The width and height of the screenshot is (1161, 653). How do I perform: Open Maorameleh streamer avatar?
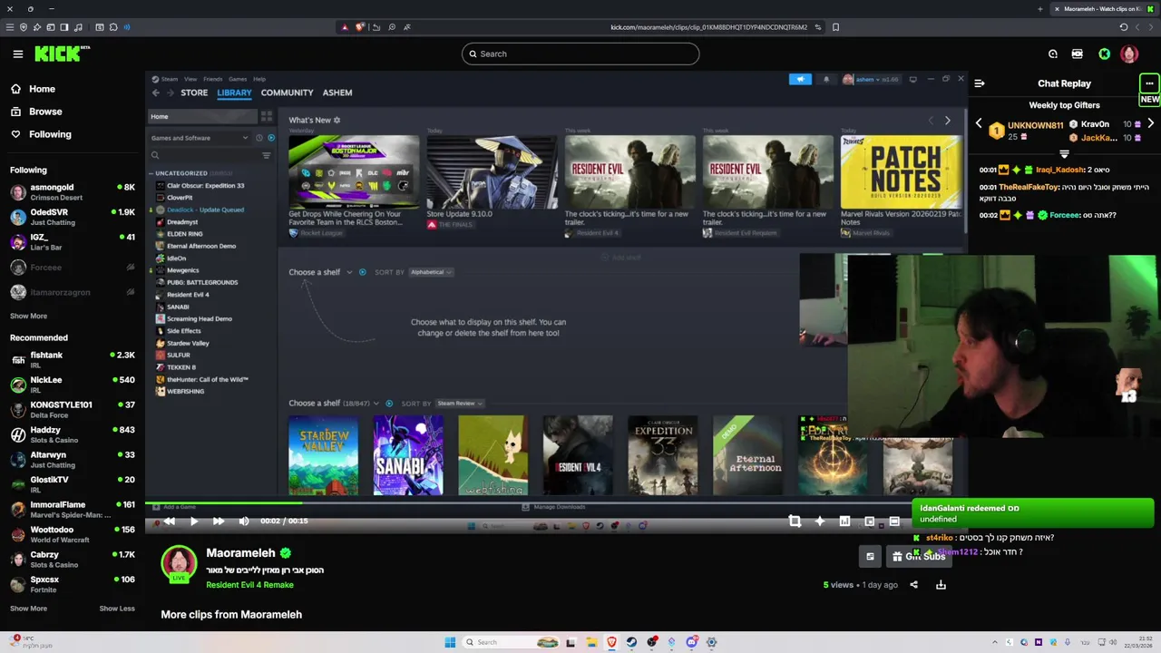tap(179, 563)
